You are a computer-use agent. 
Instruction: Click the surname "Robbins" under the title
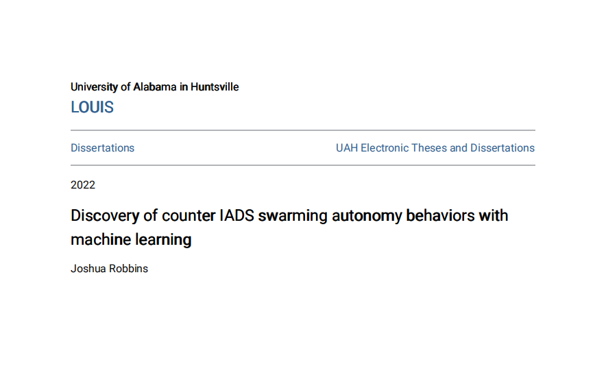(x=128, y=269)
